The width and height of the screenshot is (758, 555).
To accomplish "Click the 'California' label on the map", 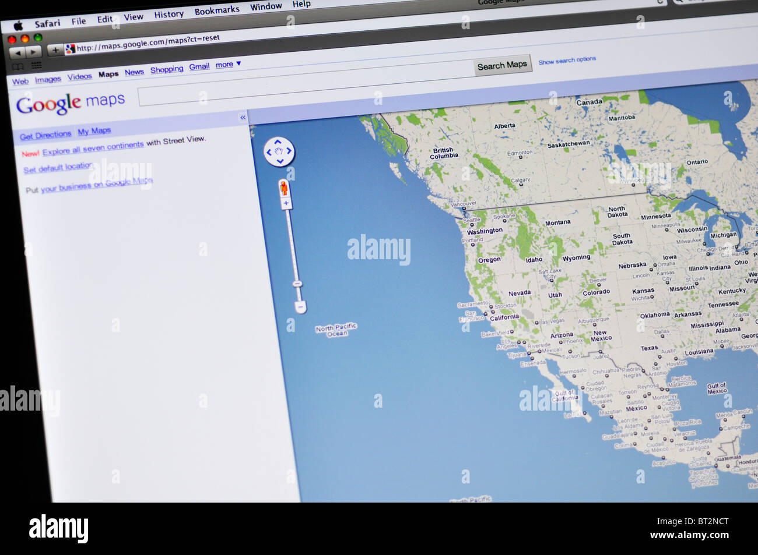I will point(504,318).
